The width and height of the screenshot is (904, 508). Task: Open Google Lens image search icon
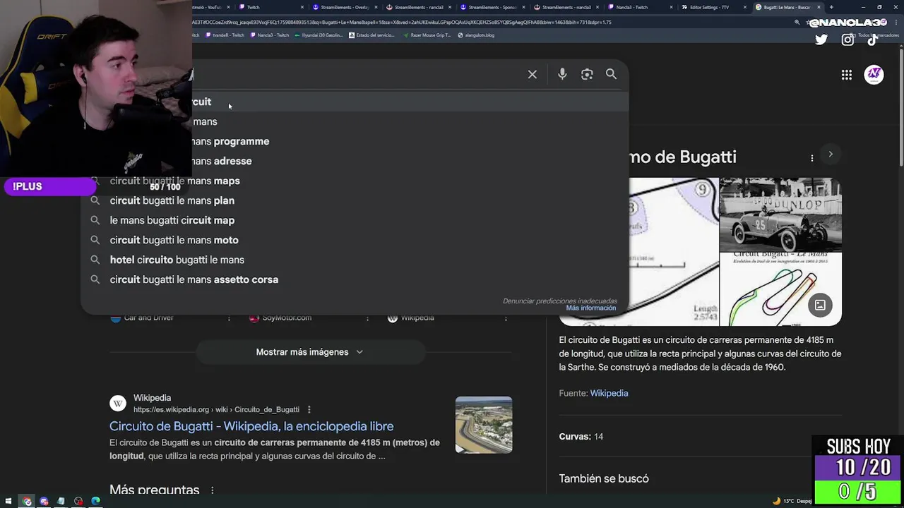(587, 74)
